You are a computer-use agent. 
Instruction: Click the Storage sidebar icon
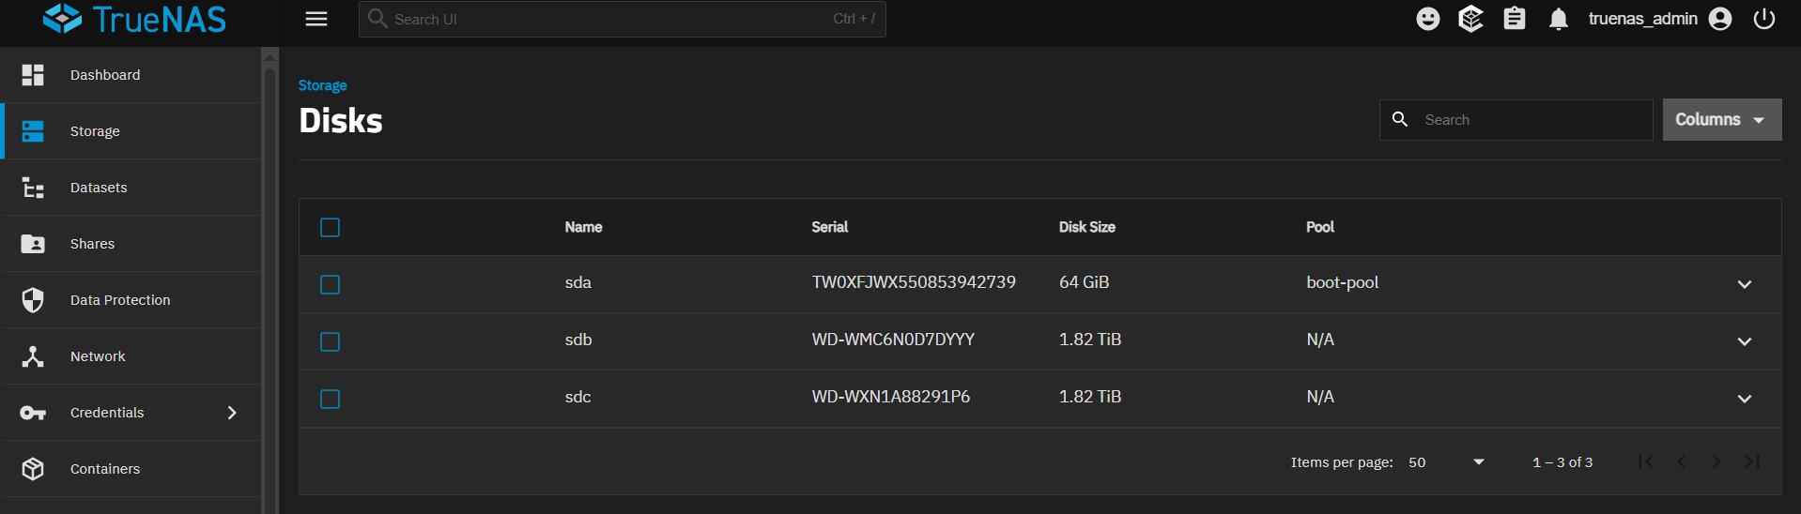click(33, 131)
